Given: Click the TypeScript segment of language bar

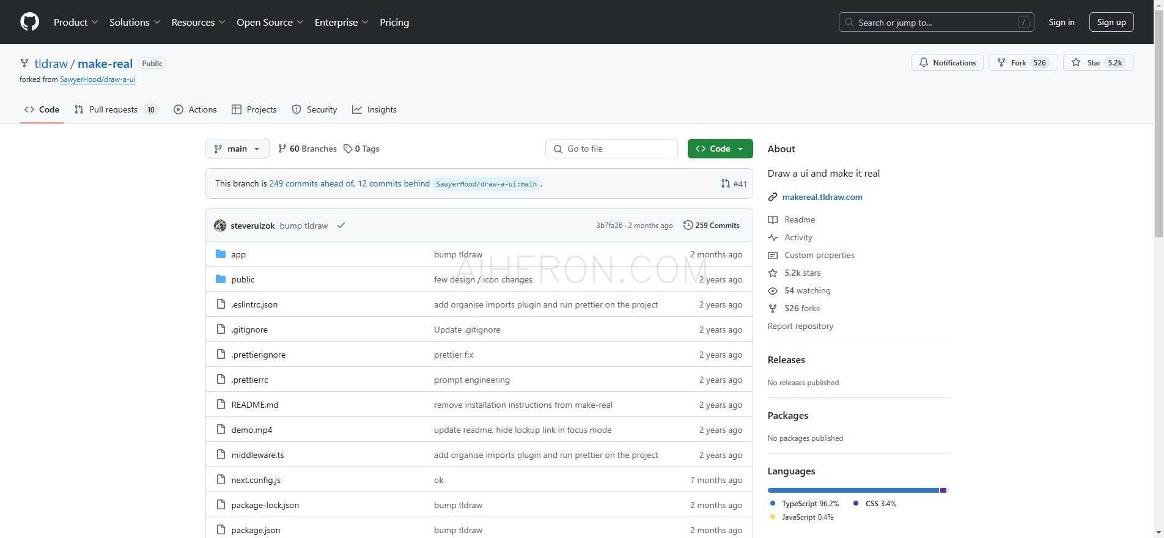Looking at the screenshot, I should coord(853,490).
